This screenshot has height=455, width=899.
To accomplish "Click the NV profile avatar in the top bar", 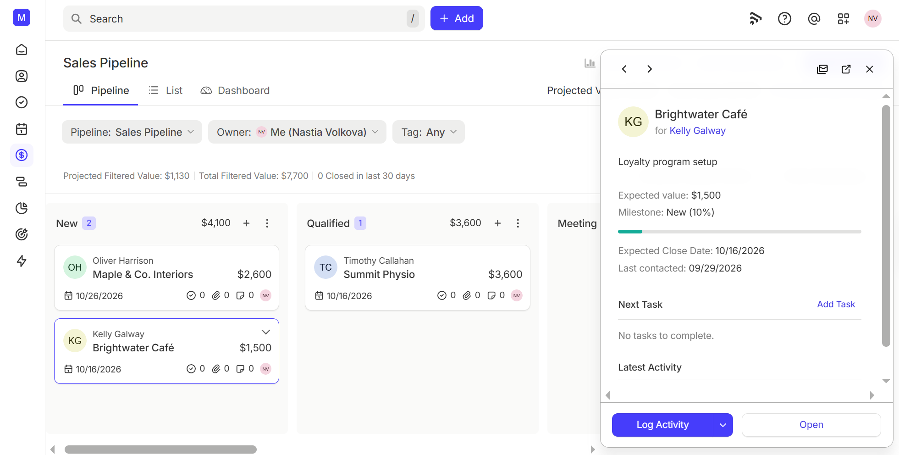I will [872, 19].
